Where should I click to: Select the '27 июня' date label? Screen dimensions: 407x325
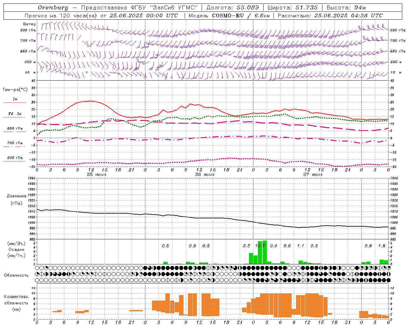[313, 175]
